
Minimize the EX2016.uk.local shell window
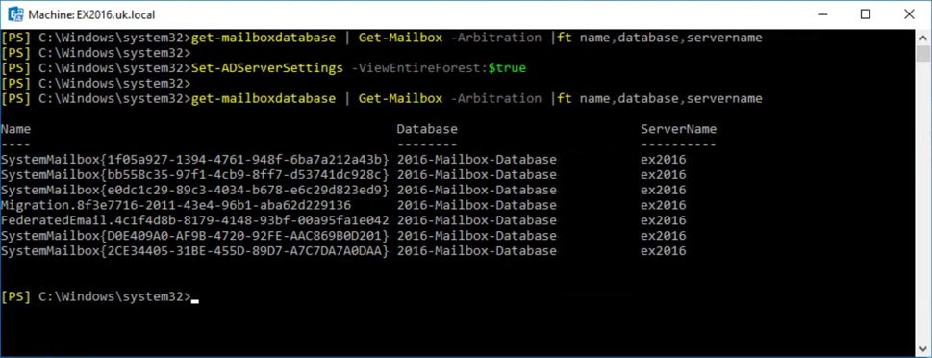(822, 14)
